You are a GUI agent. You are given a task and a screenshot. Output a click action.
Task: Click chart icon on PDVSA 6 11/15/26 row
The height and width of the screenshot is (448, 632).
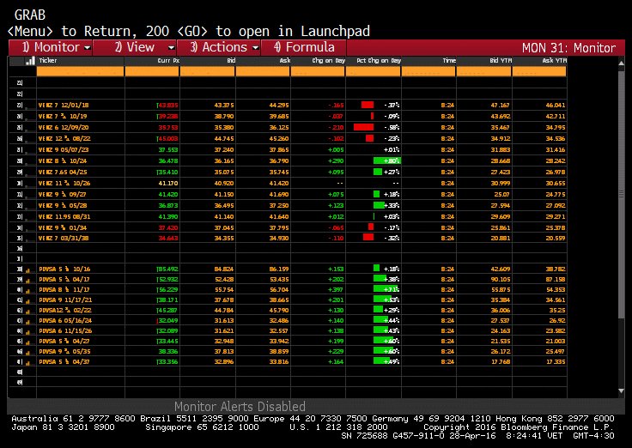click(27, 331)
